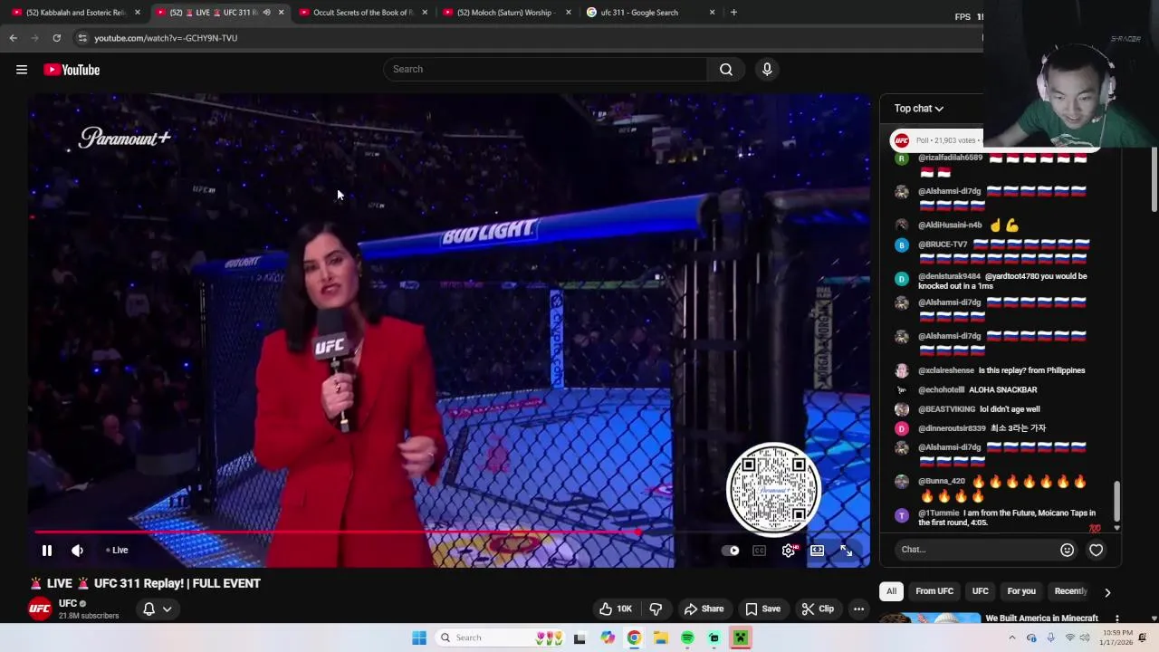
Task: Select the Recently filter chip
Action: pyautogui.click(x=1070, y=591)
